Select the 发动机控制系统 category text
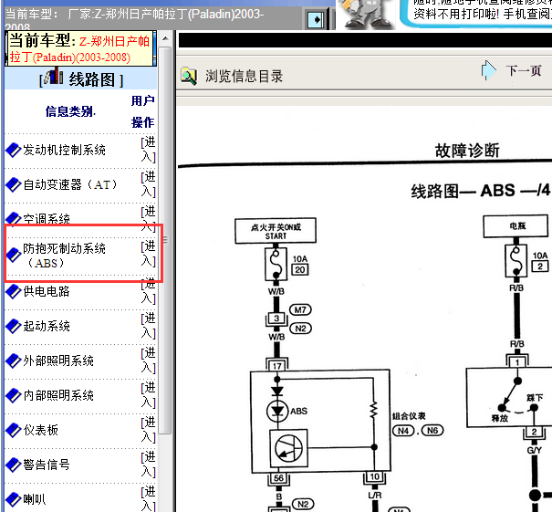552x512 pixels. click(x=65, y=150)
